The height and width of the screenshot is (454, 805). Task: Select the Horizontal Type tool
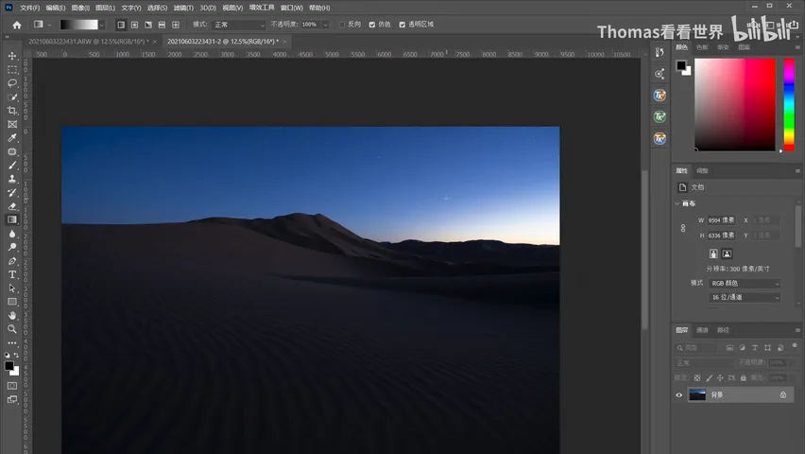click(12, 274)
